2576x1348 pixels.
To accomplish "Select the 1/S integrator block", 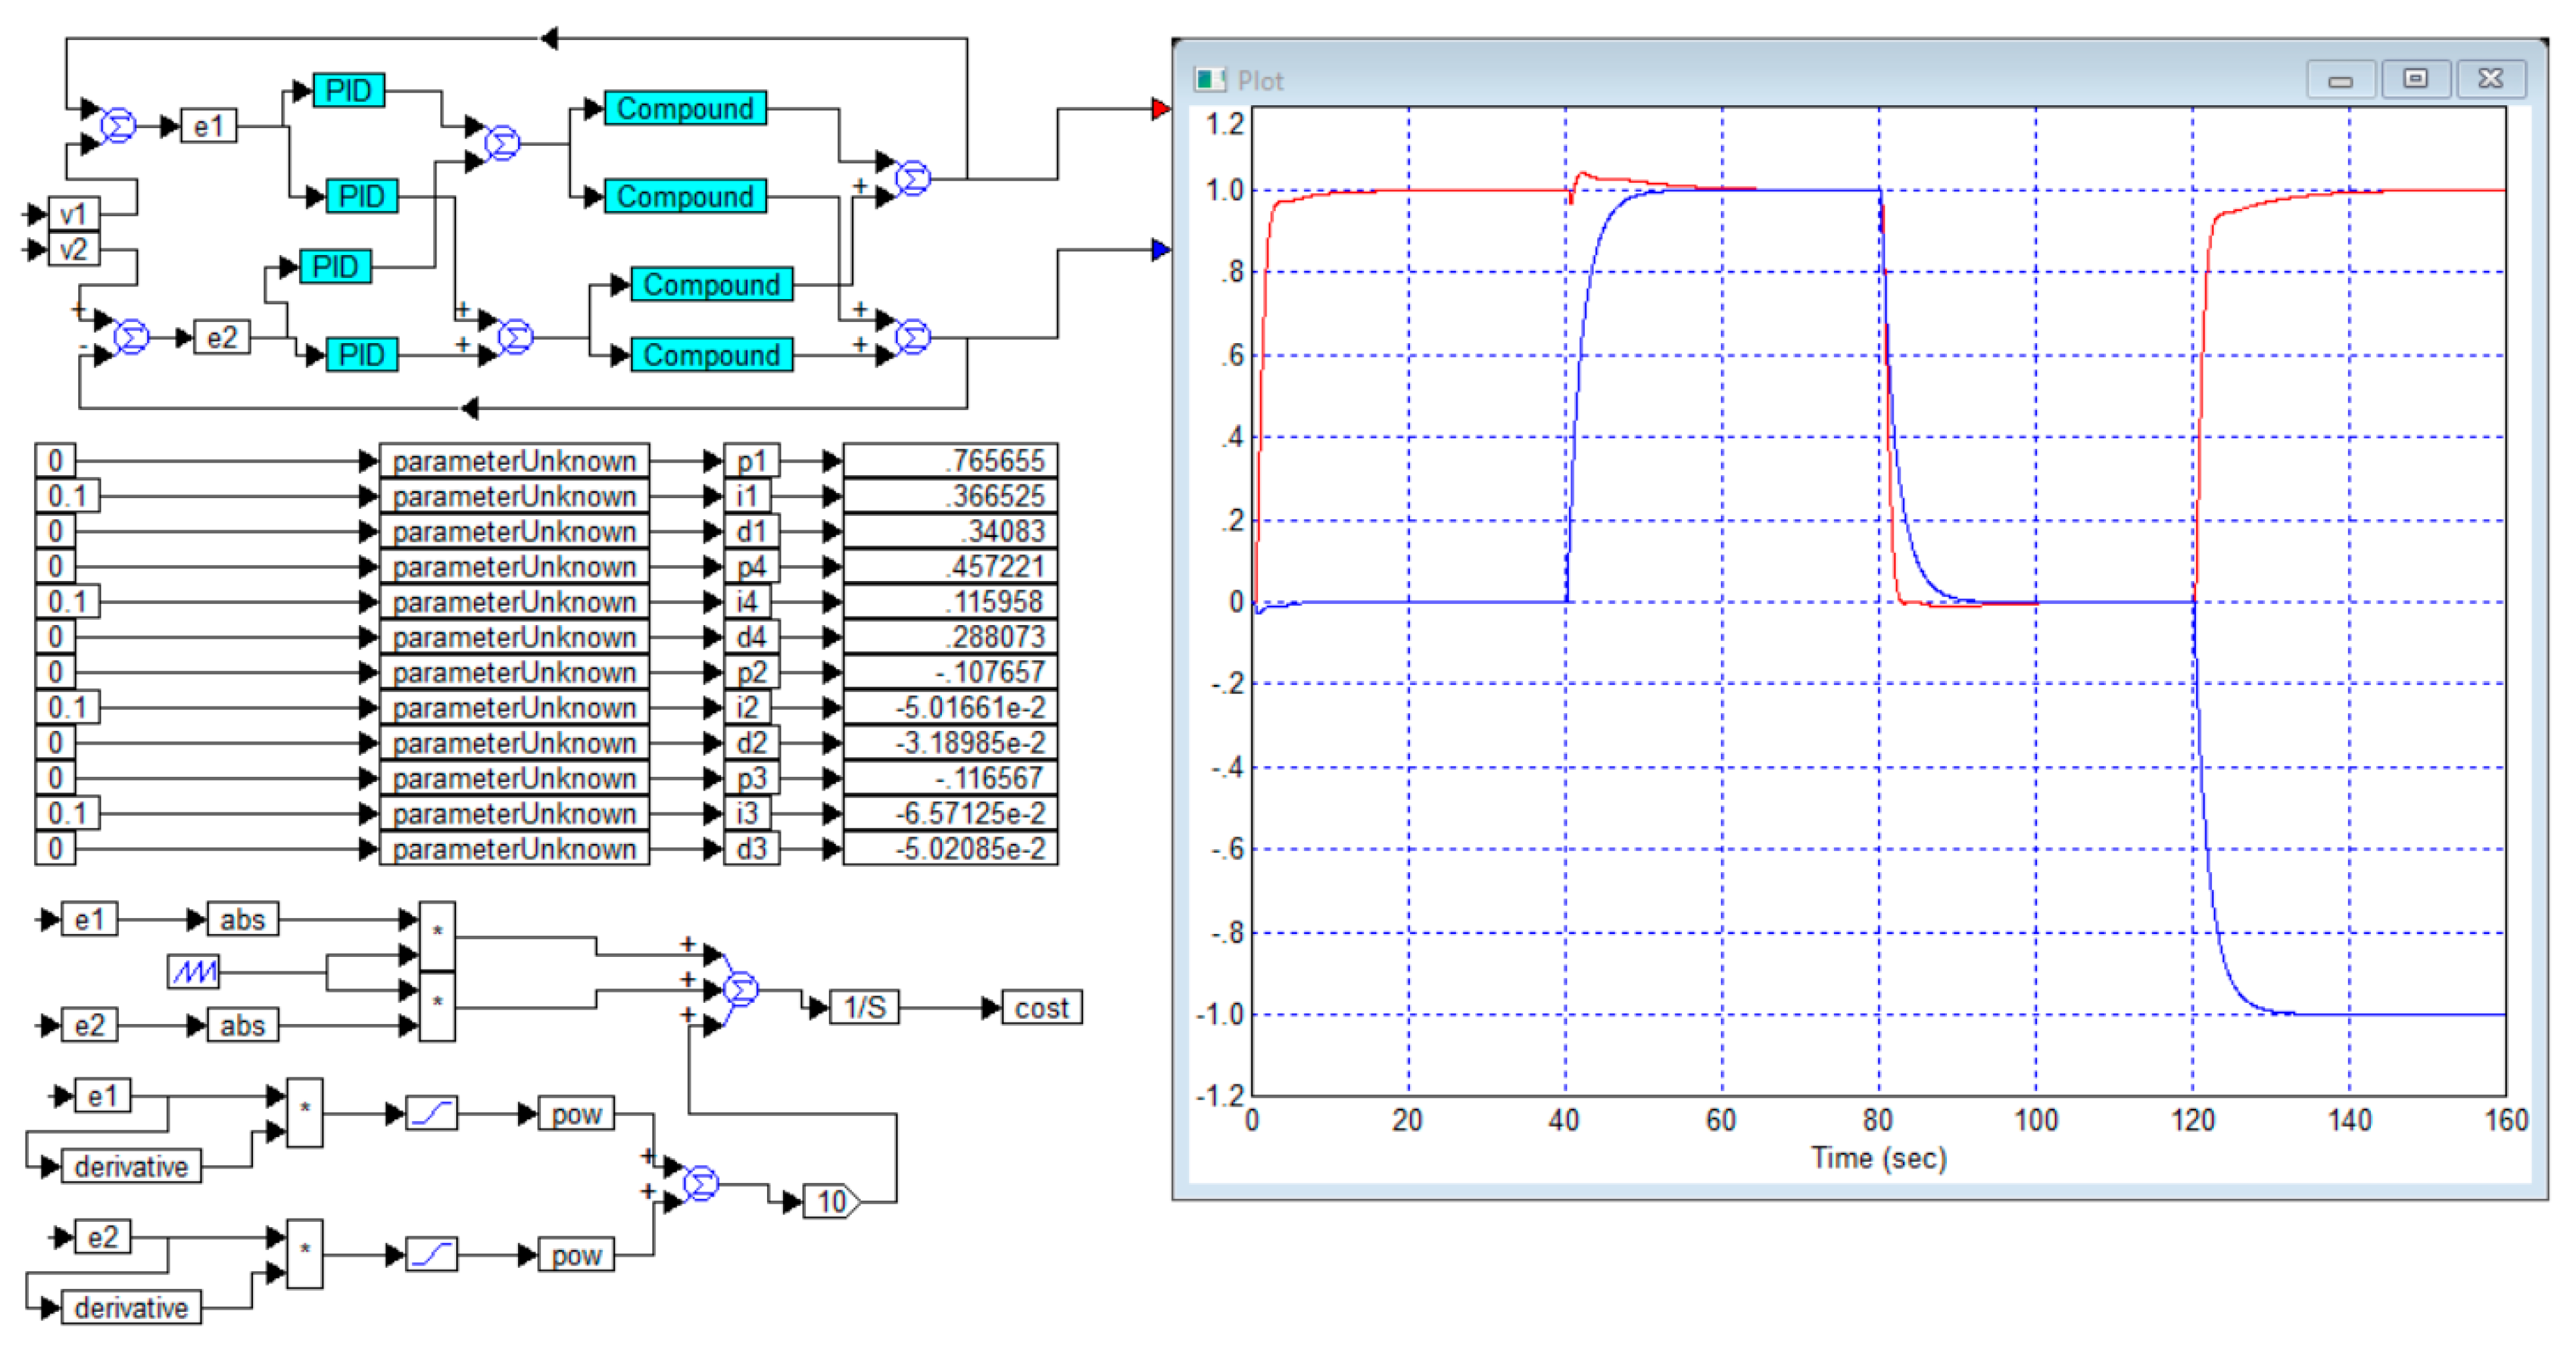I will point(864,1007).
